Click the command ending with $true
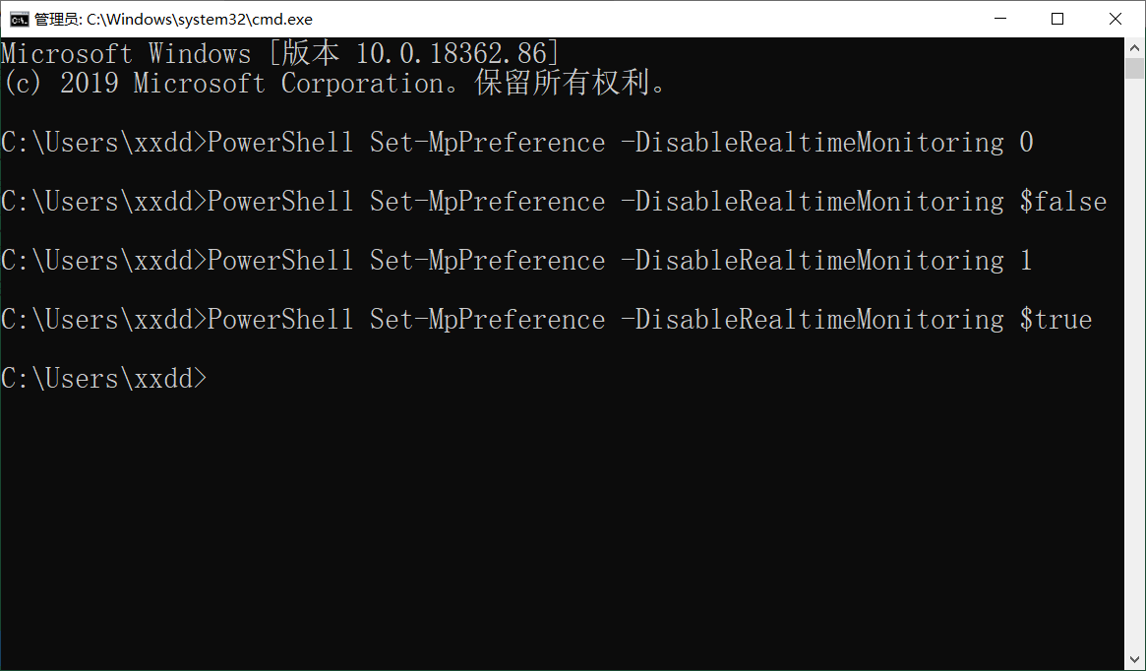 click(x=547, y=320)
